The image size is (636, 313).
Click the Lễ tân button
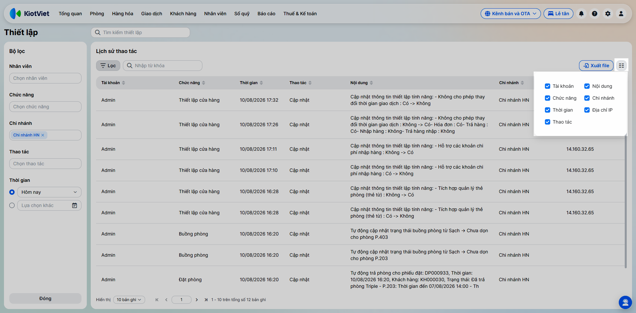click(x=558, y=14)
